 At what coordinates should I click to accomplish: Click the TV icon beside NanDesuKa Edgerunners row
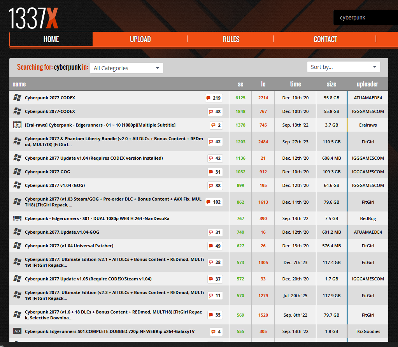point(17,218)
